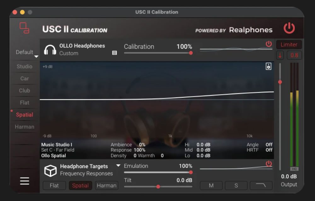Toggle the Calibration curve power button
Screen dimensions: 315x201
[269, 44]
